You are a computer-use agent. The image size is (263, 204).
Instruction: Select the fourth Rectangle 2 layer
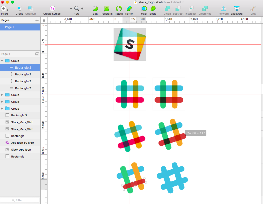coord(20,88)
